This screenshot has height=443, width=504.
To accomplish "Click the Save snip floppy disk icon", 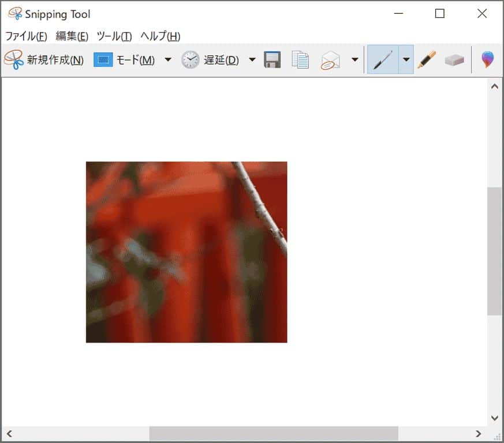I will (272, 60).
